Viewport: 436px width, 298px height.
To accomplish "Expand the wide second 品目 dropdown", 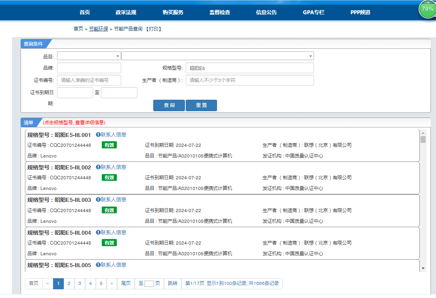I will click(x=218, y=56).
